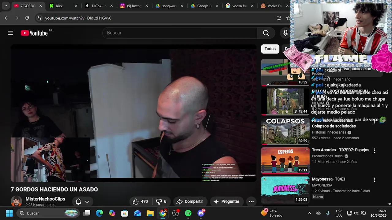
Task: Open File Explorer from taskbar
Action: coord(150,213)
